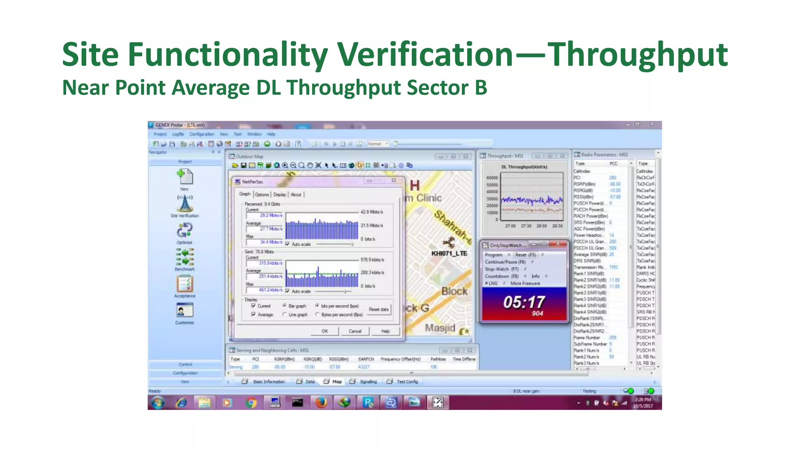This screenshot has width=810, height=455.
Task: Open the Site Verification tower icon
Action: (x=185, y=203)
